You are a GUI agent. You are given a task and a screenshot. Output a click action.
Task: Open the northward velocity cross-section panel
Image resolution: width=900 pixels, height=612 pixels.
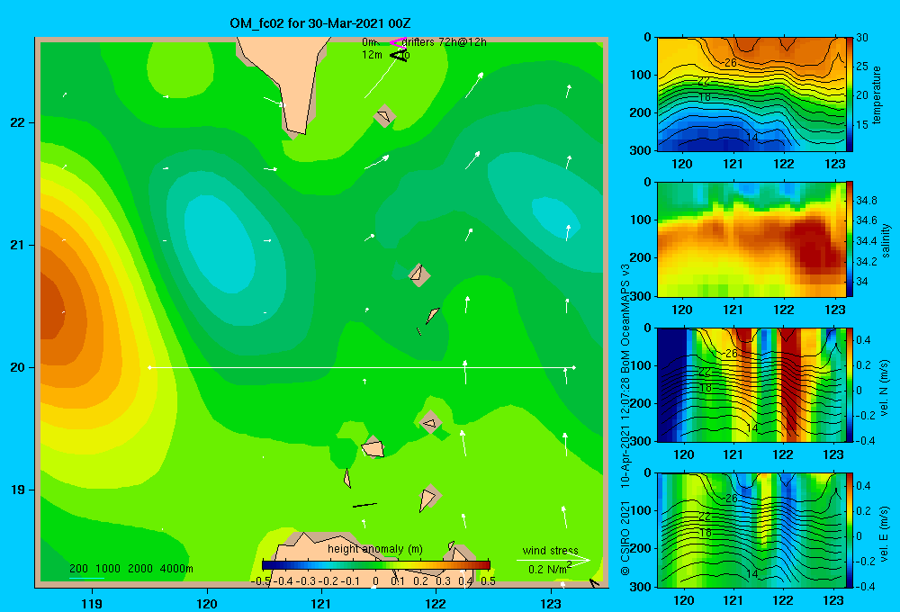click(751, 384)
